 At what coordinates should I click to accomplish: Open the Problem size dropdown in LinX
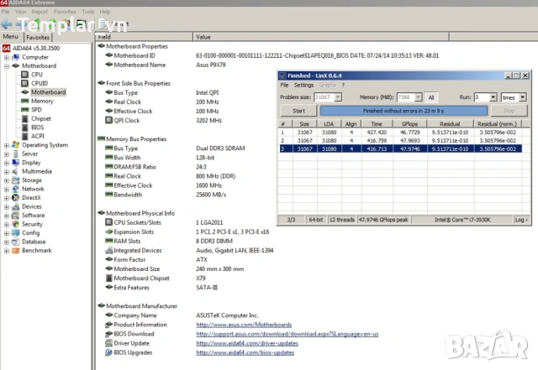coord(338,97)
